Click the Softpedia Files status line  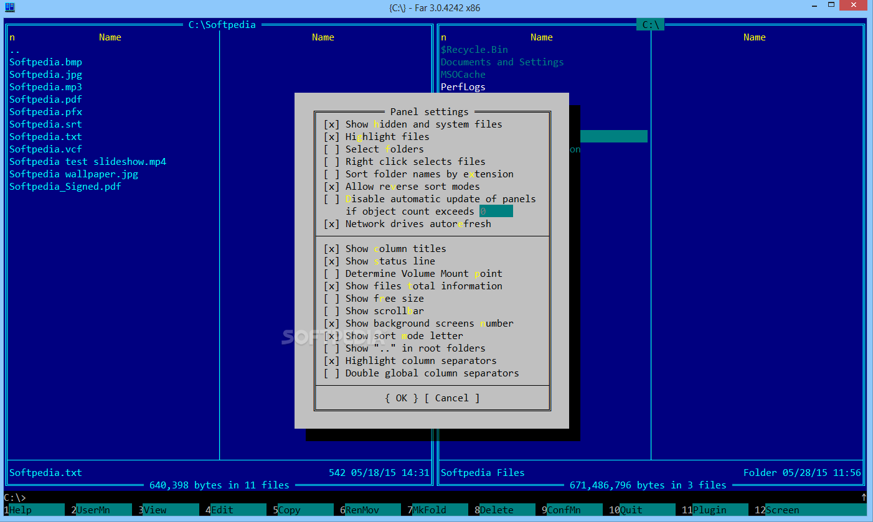(x=483, y=473)
